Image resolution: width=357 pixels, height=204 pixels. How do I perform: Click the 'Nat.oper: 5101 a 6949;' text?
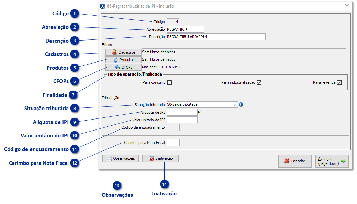pyautogui.click(x=162, y=67)
